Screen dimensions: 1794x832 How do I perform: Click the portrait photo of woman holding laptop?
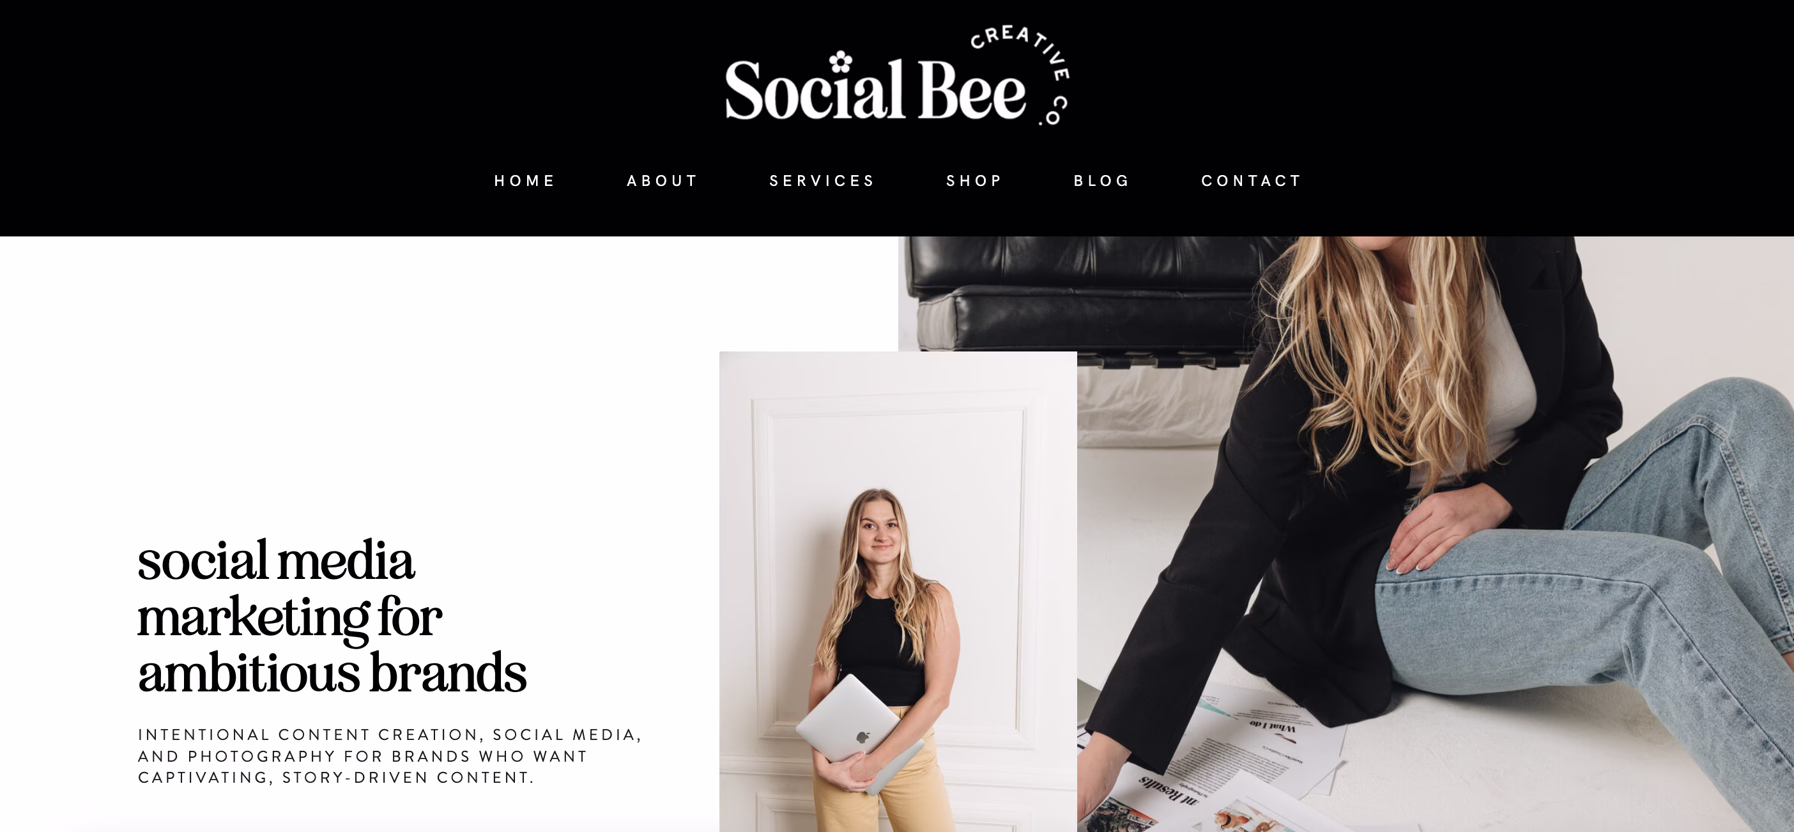[898, 592]
